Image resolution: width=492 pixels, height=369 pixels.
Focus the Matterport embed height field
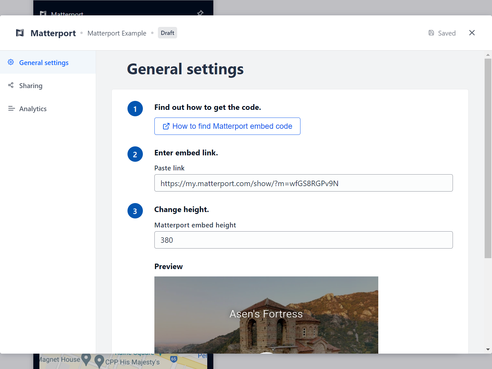point(304,240)
